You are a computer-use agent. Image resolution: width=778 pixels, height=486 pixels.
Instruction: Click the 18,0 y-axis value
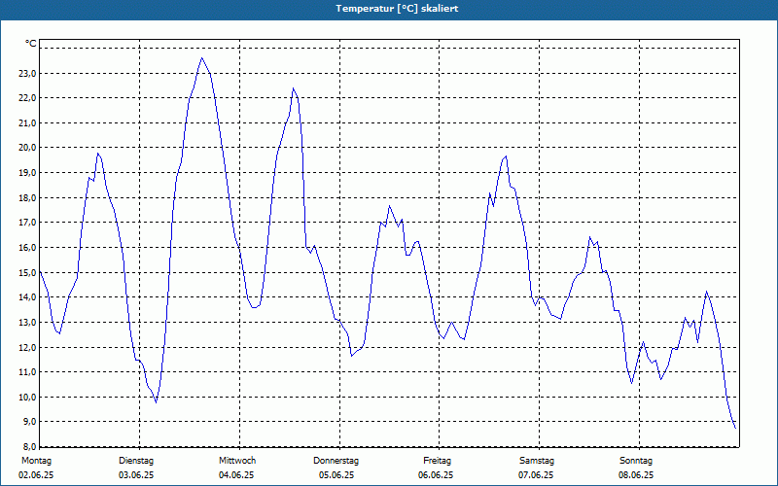(x=27, y=198)
